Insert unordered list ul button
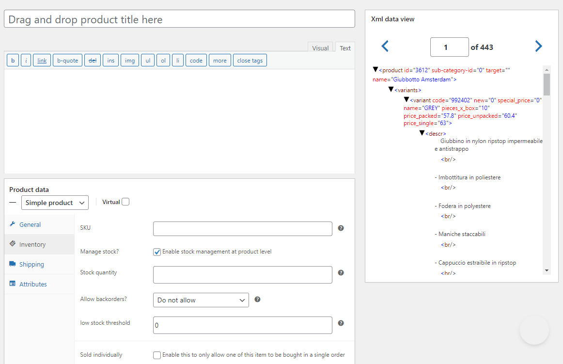The height and width of the screenshot is (364, 563). point(148,61)
